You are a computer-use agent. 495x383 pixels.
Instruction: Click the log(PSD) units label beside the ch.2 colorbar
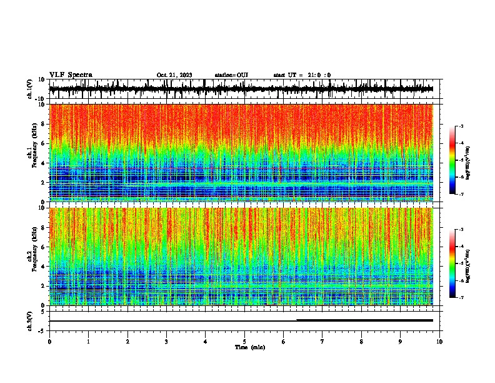pos(468,266)
